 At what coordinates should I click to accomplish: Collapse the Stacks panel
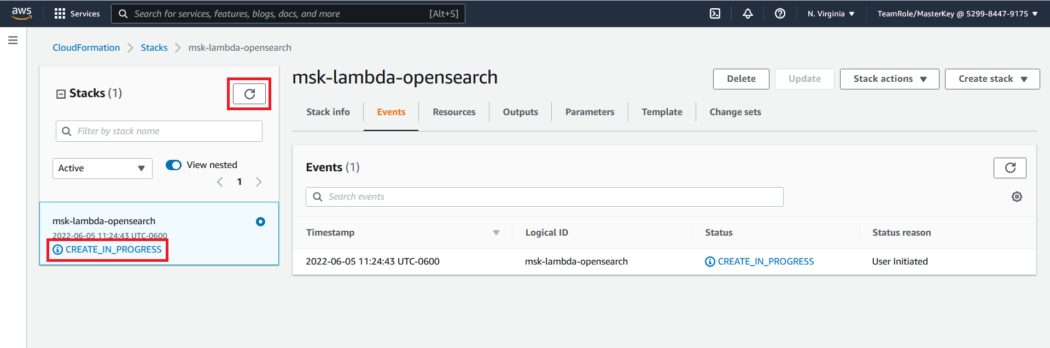coord(61,94)
